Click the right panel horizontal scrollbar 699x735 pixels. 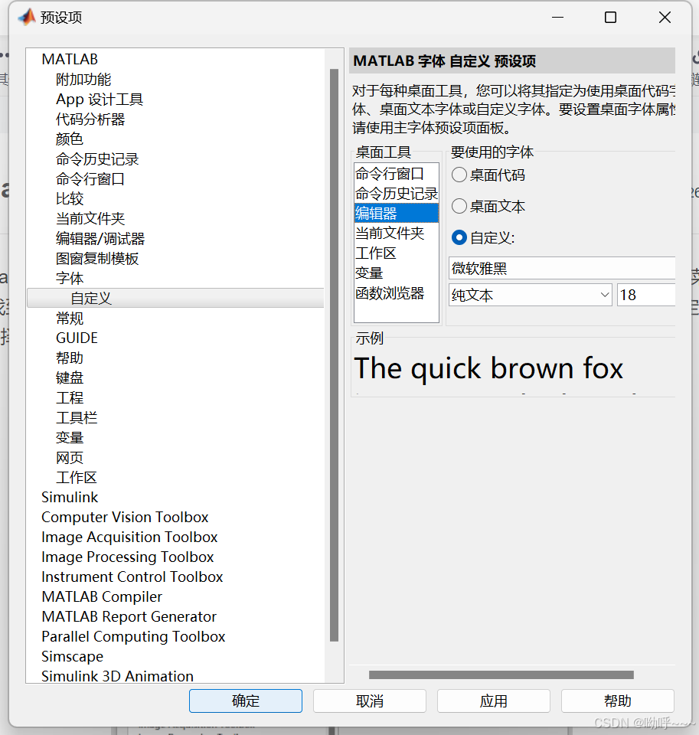click(501, 675)
